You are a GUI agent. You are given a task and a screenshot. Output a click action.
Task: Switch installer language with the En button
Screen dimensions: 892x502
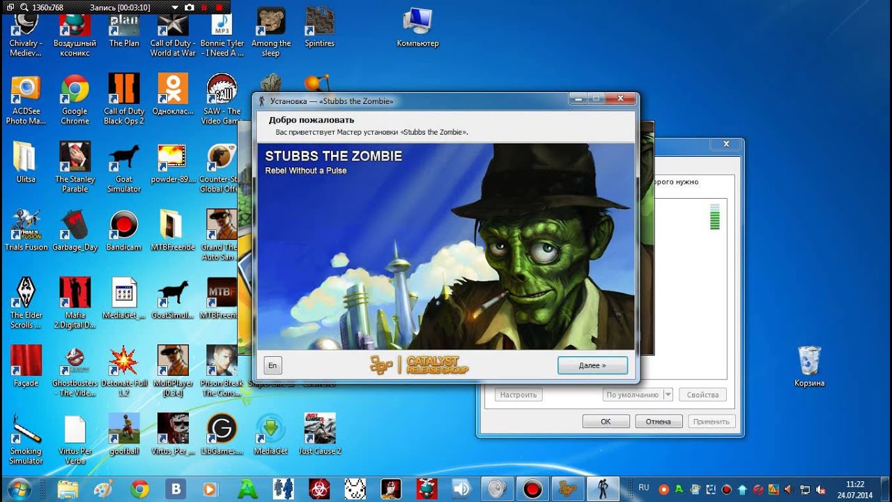click(x=272, y=365)
